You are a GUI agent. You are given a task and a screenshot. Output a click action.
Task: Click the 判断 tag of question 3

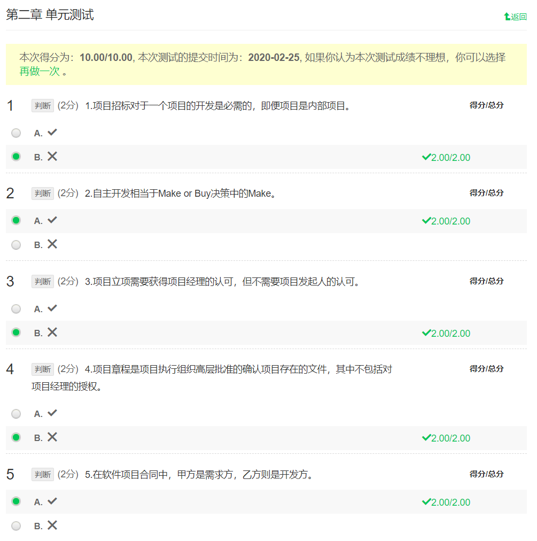click(42, 282)
